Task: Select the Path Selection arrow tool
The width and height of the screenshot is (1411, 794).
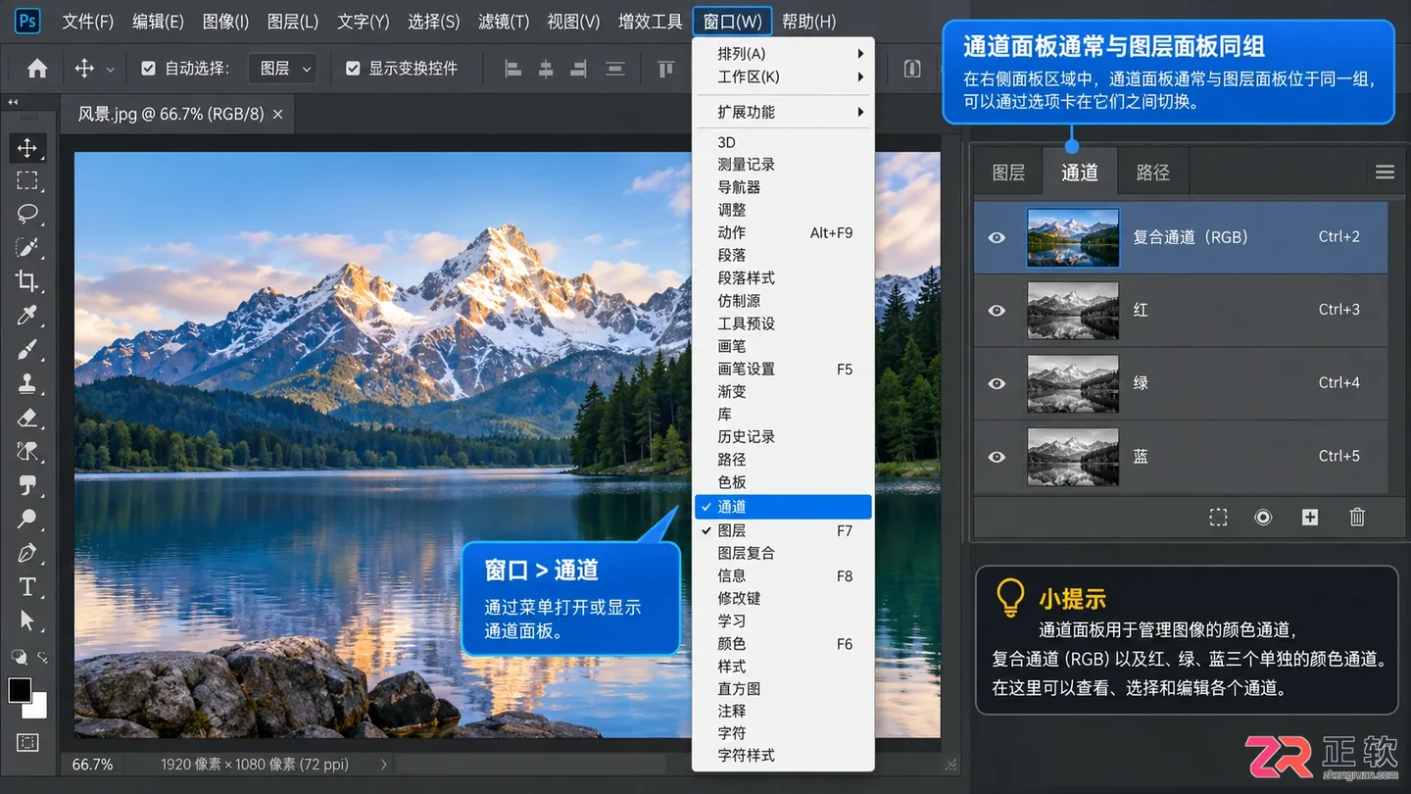Action: (x=26, y=620)
